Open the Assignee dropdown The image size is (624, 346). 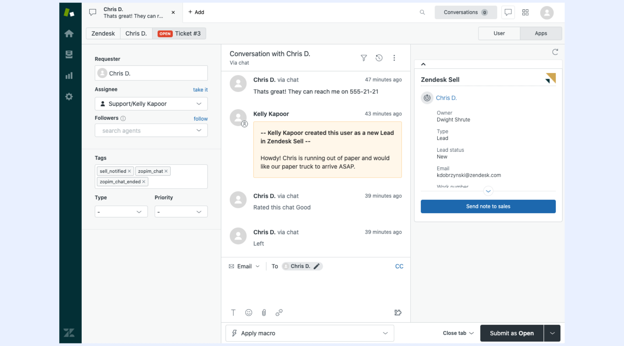[x=151, y=104]
